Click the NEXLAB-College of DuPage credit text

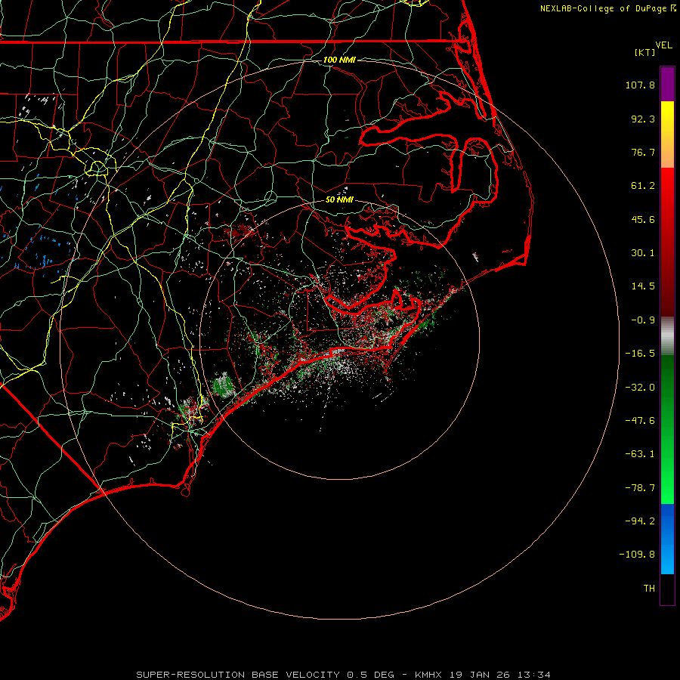[x=603, y=8]
